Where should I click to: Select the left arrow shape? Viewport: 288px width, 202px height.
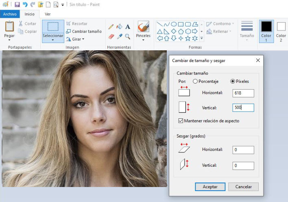(x=160, y=38)
